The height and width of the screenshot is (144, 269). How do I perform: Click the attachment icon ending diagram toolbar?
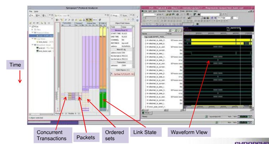click(x=100, y=20)
